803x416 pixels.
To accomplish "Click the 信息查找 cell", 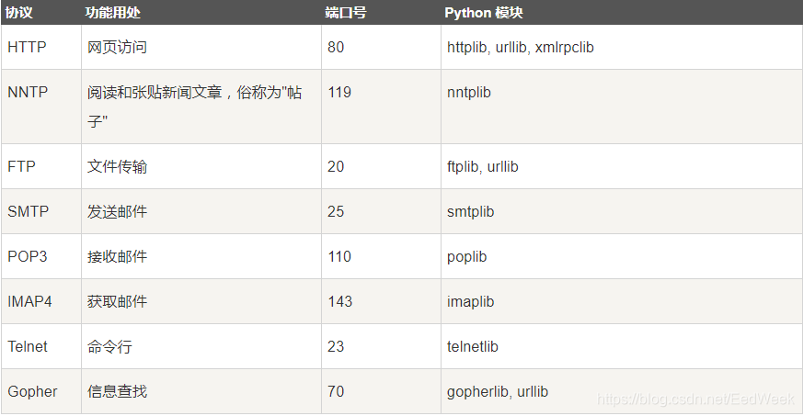I will coord(201,391).
